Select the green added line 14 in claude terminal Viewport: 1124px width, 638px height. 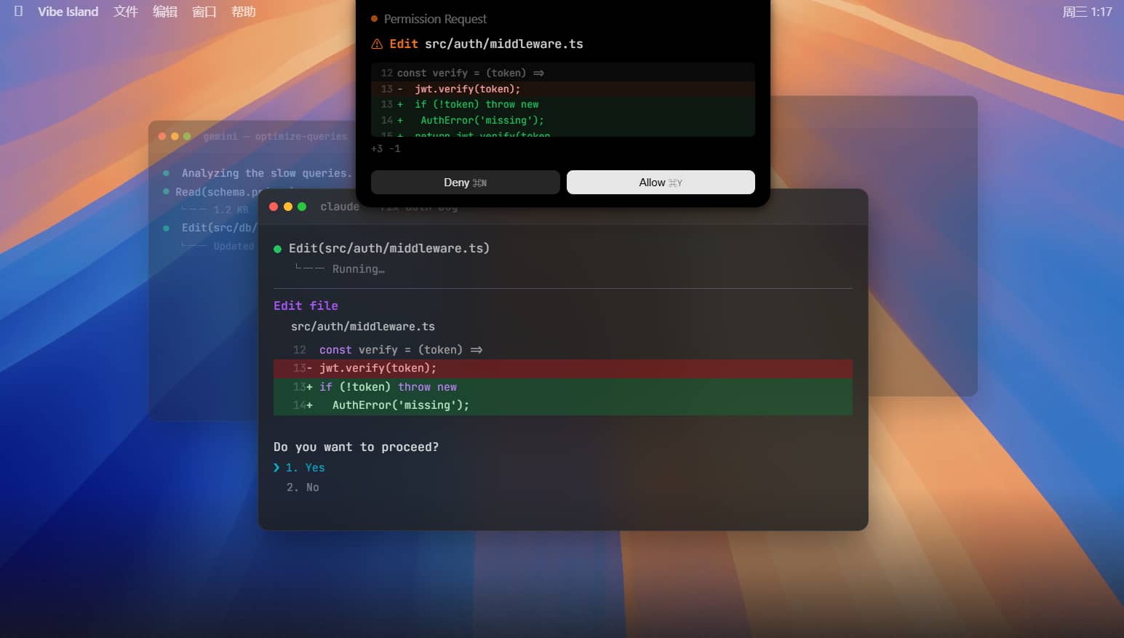click(563, 405)
